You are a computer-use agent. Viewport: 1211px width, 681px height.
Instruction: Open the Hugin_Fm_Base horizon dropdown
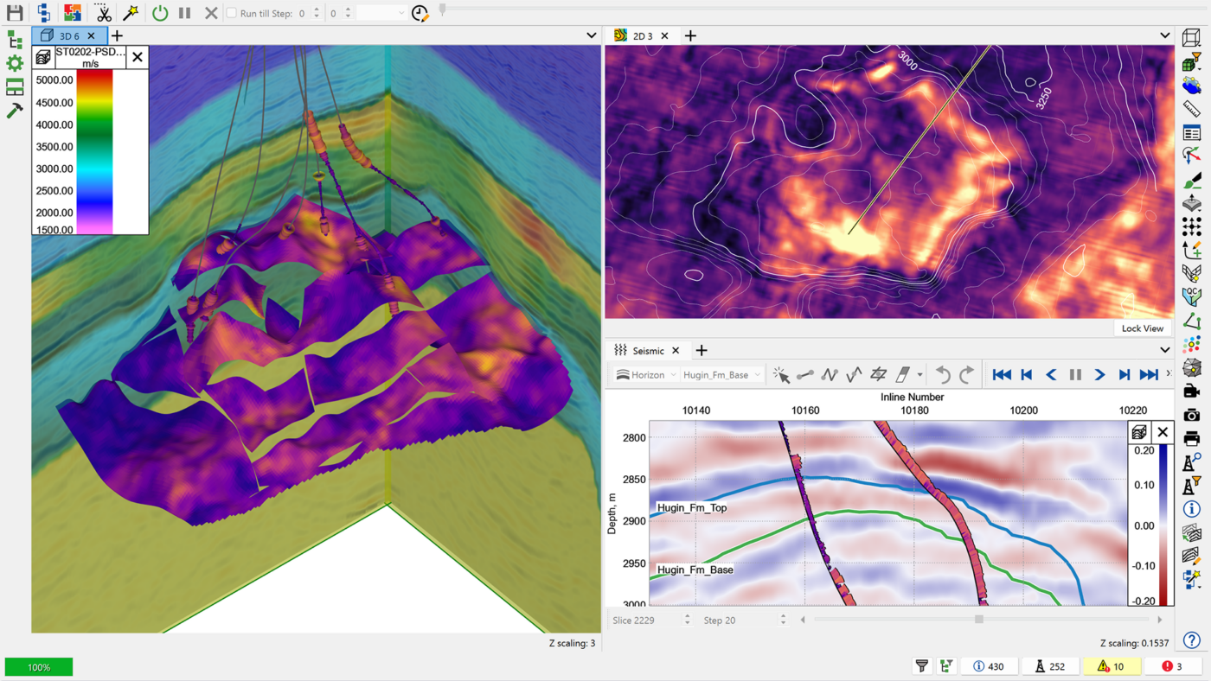(x=721, y=375)
